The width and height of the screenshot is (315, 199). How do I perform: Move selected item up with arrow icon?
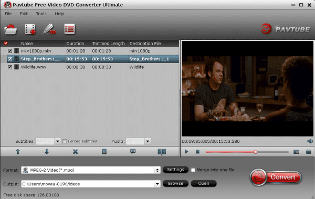pyautogui.click(x=18, y=152)
